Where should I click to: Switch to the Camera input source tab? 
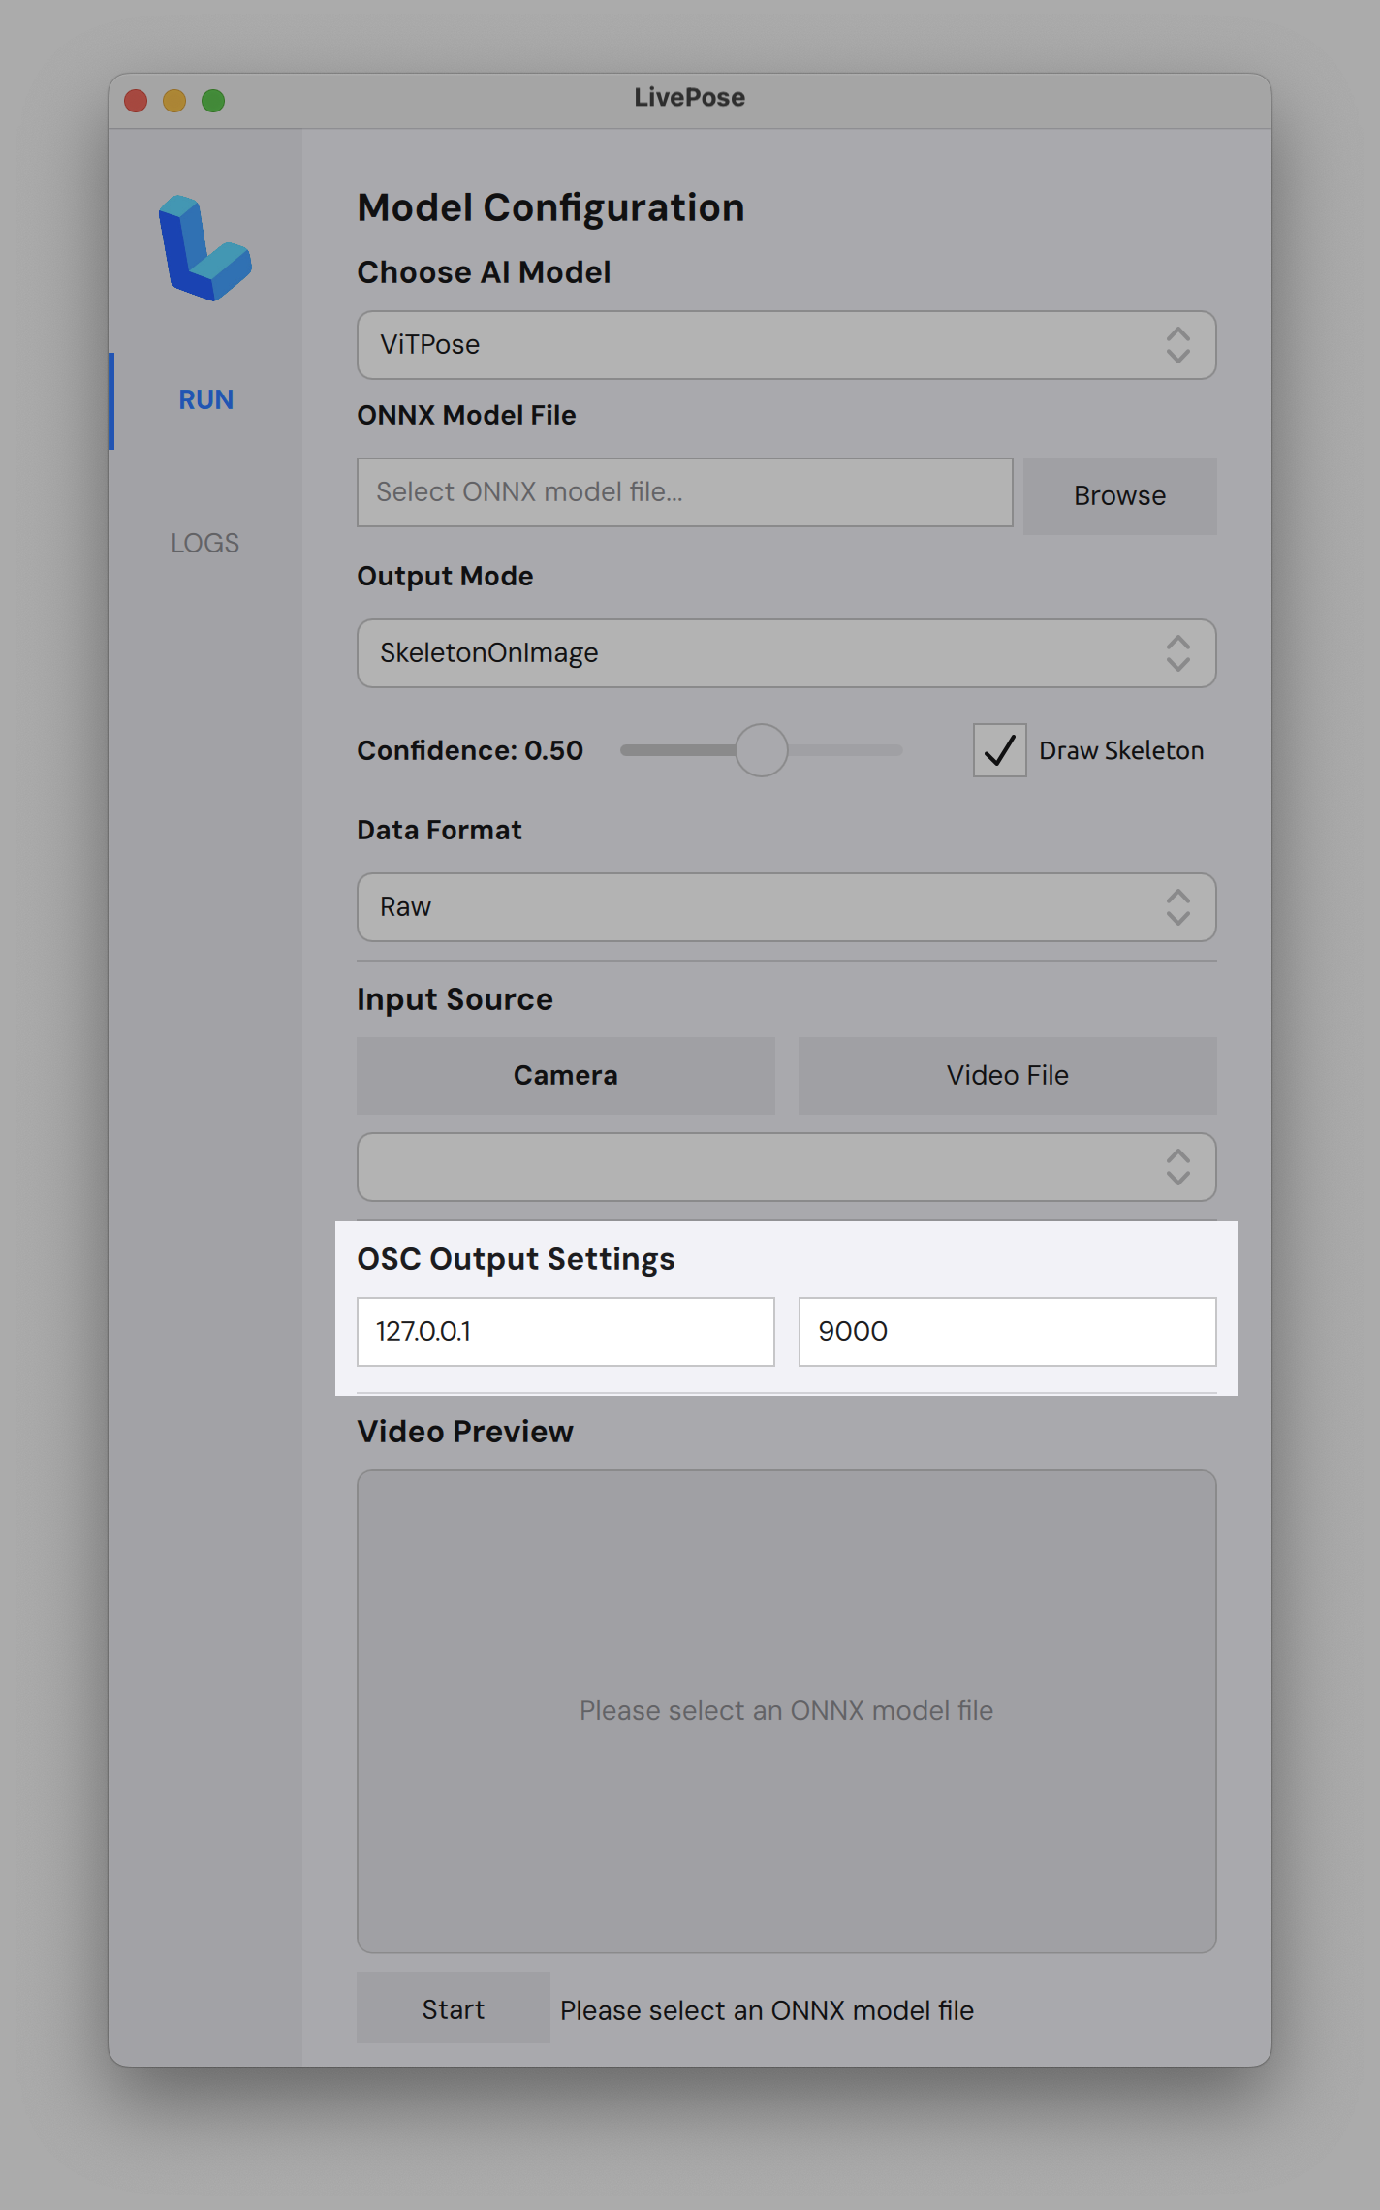(x=565, y=1075)
